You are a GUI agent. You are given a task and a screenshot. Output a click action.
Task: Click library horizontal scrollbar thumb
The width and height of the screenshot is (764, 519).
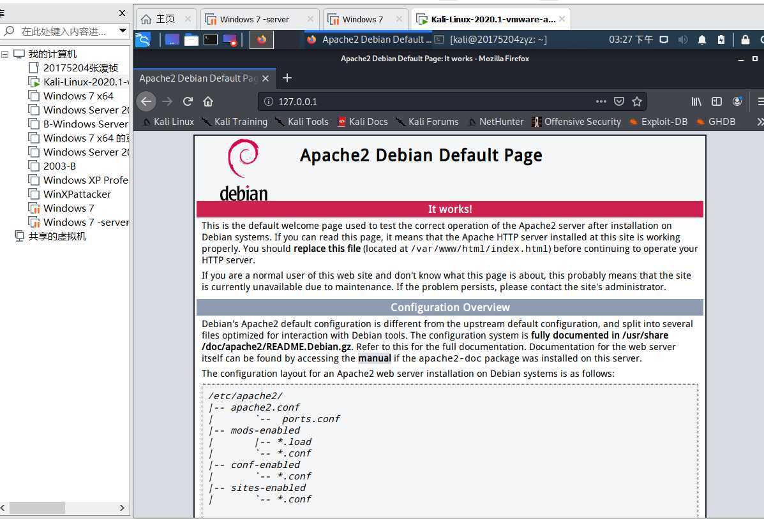coord(38,508)
